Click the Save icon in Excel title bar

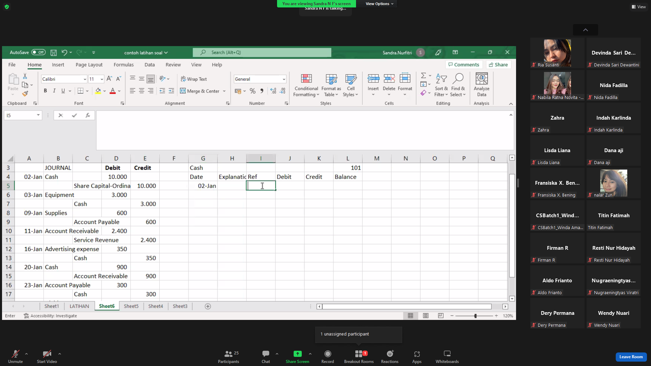pos(54,53)
